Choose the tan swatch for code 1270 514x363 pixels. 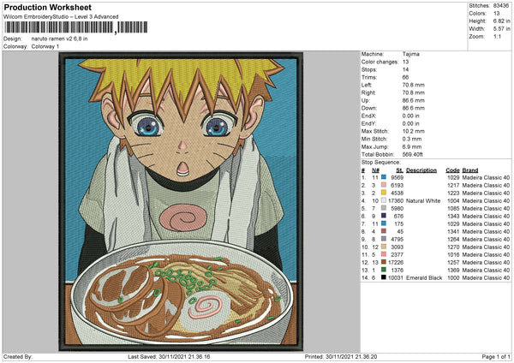click(384, 247)
